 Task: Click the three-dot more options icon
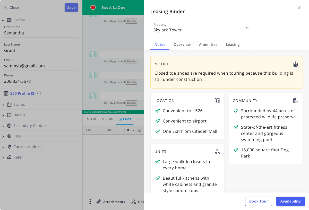pos(90,202)
